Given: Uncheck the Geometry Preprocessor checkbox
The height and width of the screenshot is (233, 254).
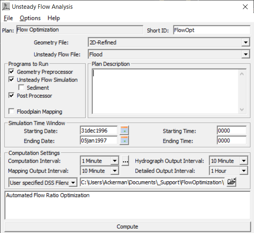Looking at the screenshot, I should [x=11, y=72].
